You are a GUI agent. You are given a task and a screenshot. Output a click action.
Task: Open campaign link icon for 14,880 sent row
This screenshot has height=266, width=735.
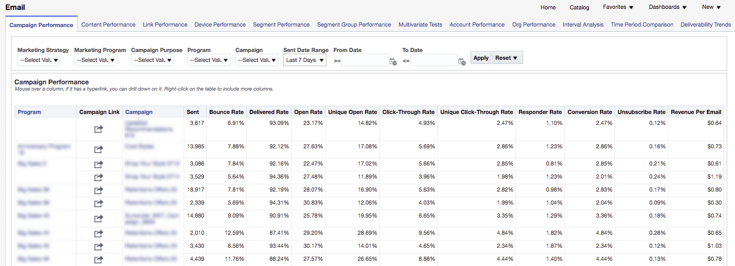[x=99, y=219]
